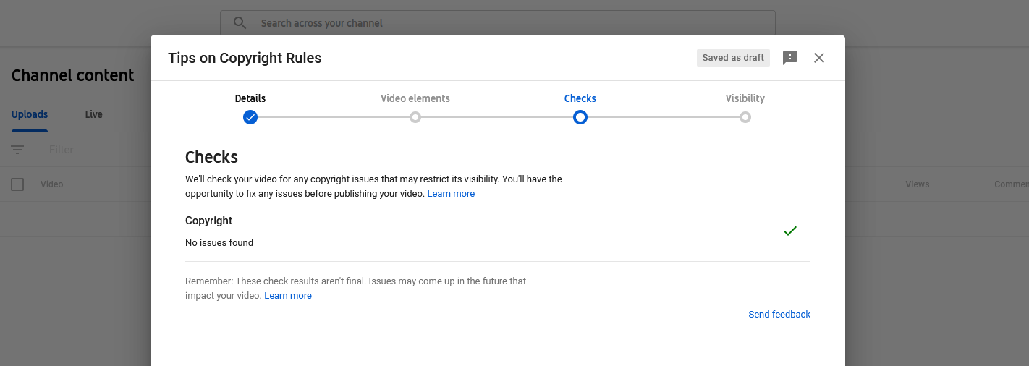This screenshot has width=1029, height=366.
Task: Go to the Video elements step label
Action: [415, 98]
